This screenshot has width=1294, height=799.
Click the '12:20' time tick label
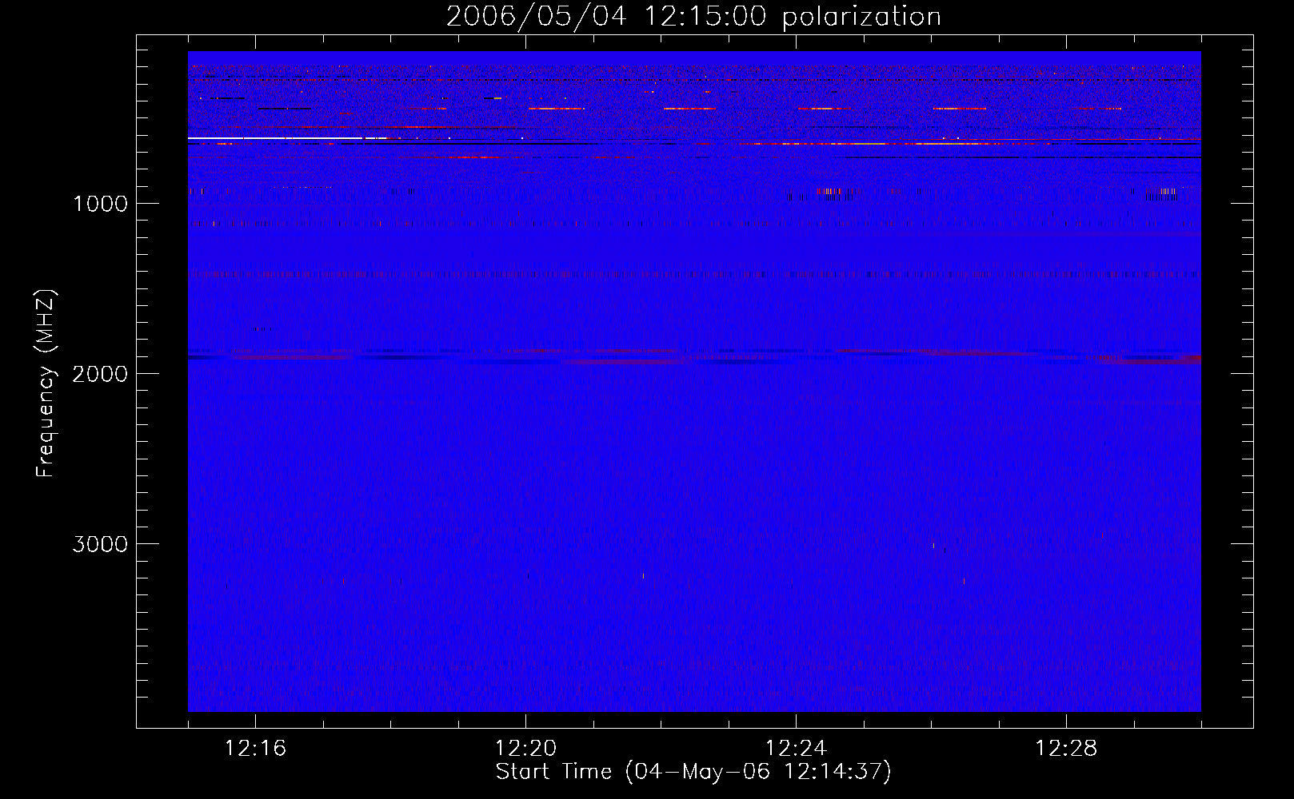click(x=525, y=749)
